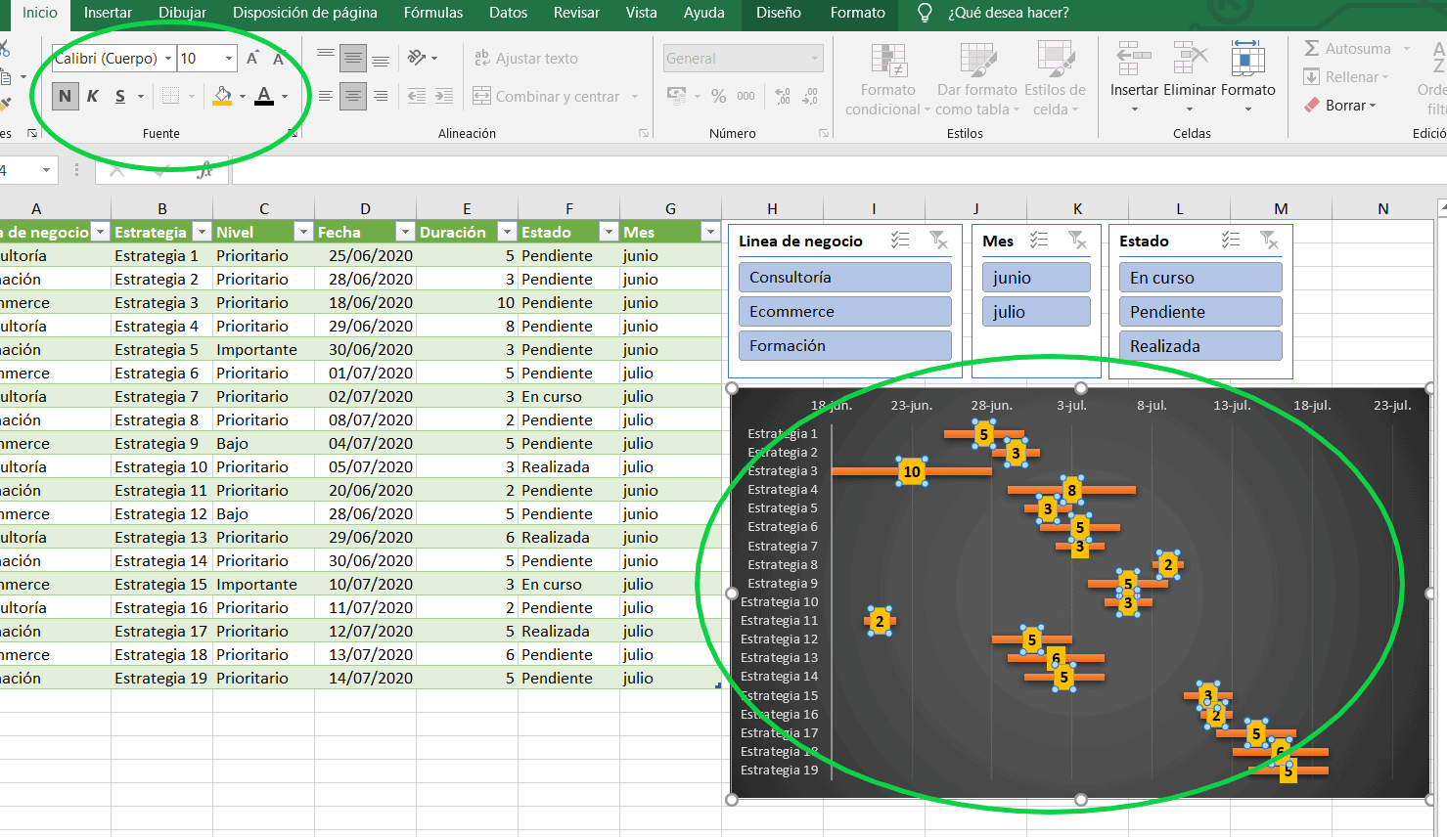Open the Formato condicional menu

click(887, 79)
